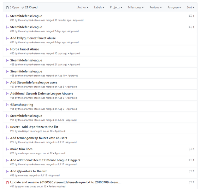Click merged icon beside 'Additional Steemit Defense League Abusers'
The width and height of the screenshot is (202, 189).
(8, 94)
